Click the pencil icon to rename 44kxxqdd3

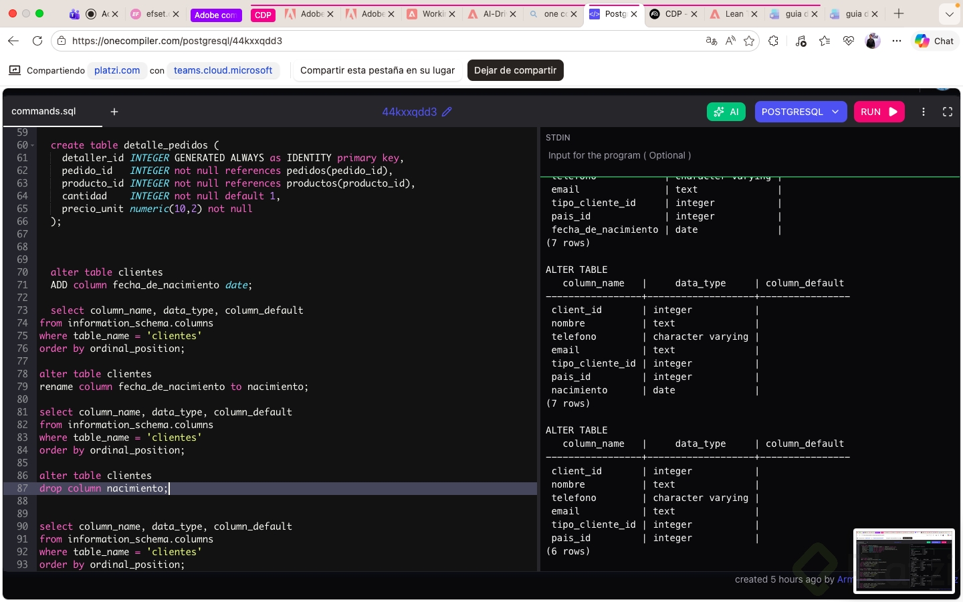tap(447, 112)
